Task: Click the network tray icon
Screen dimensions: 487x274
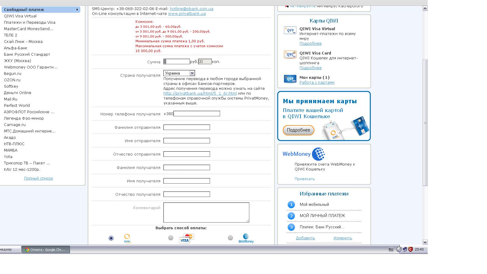Action: [405, 249]
